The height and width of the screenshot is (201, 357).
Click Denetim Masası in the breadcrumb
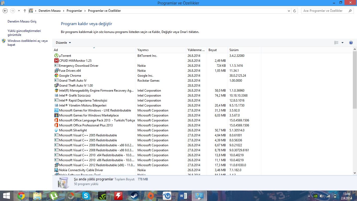(50, 11)
